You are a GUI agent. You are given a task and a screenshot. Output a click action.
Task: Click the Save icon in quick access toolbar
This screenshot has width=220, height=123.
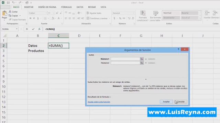[x=8, y=3]
